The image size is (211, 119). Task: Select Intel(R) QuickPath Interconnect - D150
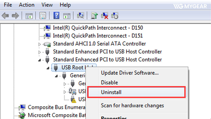pos(98,28)
